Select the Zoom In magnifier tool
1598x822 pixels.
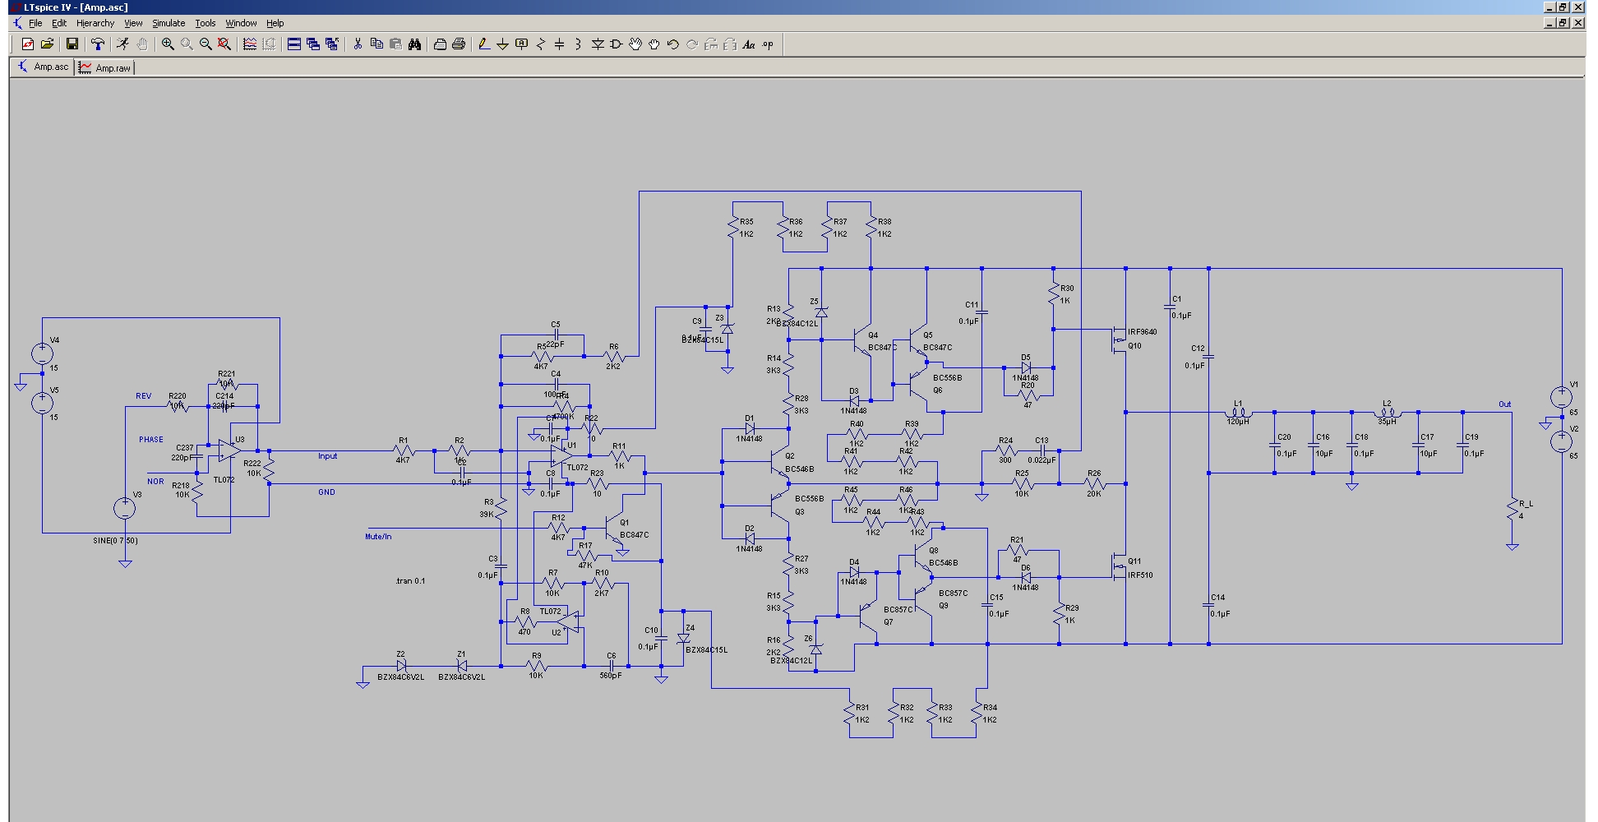[168, 44]
